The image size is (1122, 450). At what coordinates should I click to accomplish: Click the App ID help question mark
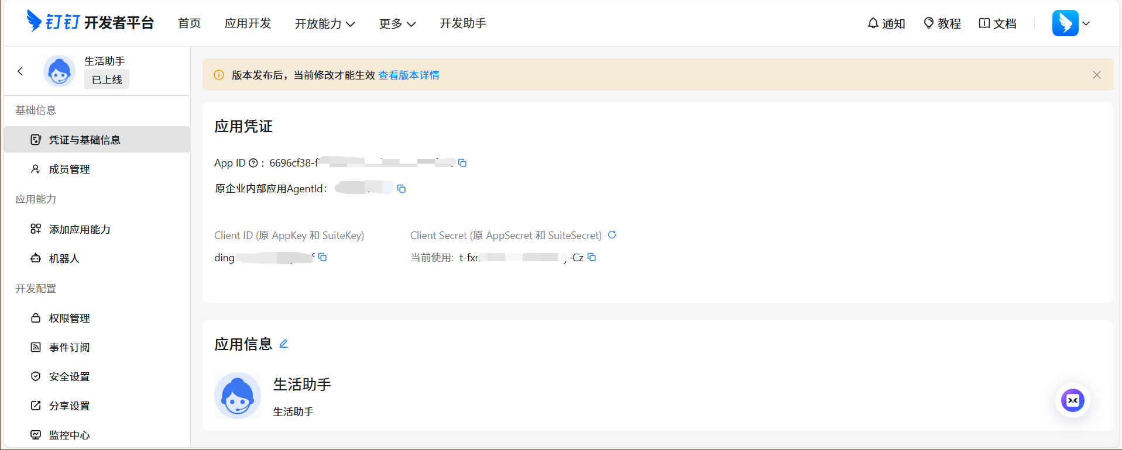click(253, 163)
